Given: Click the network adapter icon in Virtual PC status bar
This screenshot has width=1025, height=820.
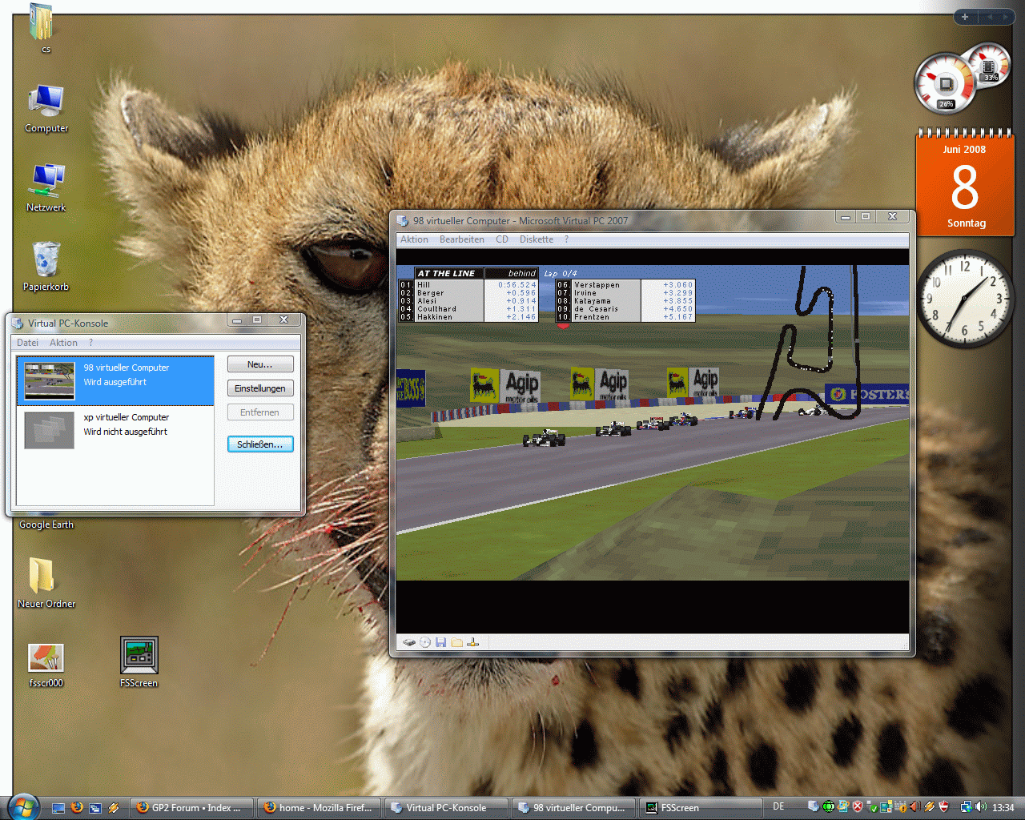Looking at the screenshot, I should [472, 642].
